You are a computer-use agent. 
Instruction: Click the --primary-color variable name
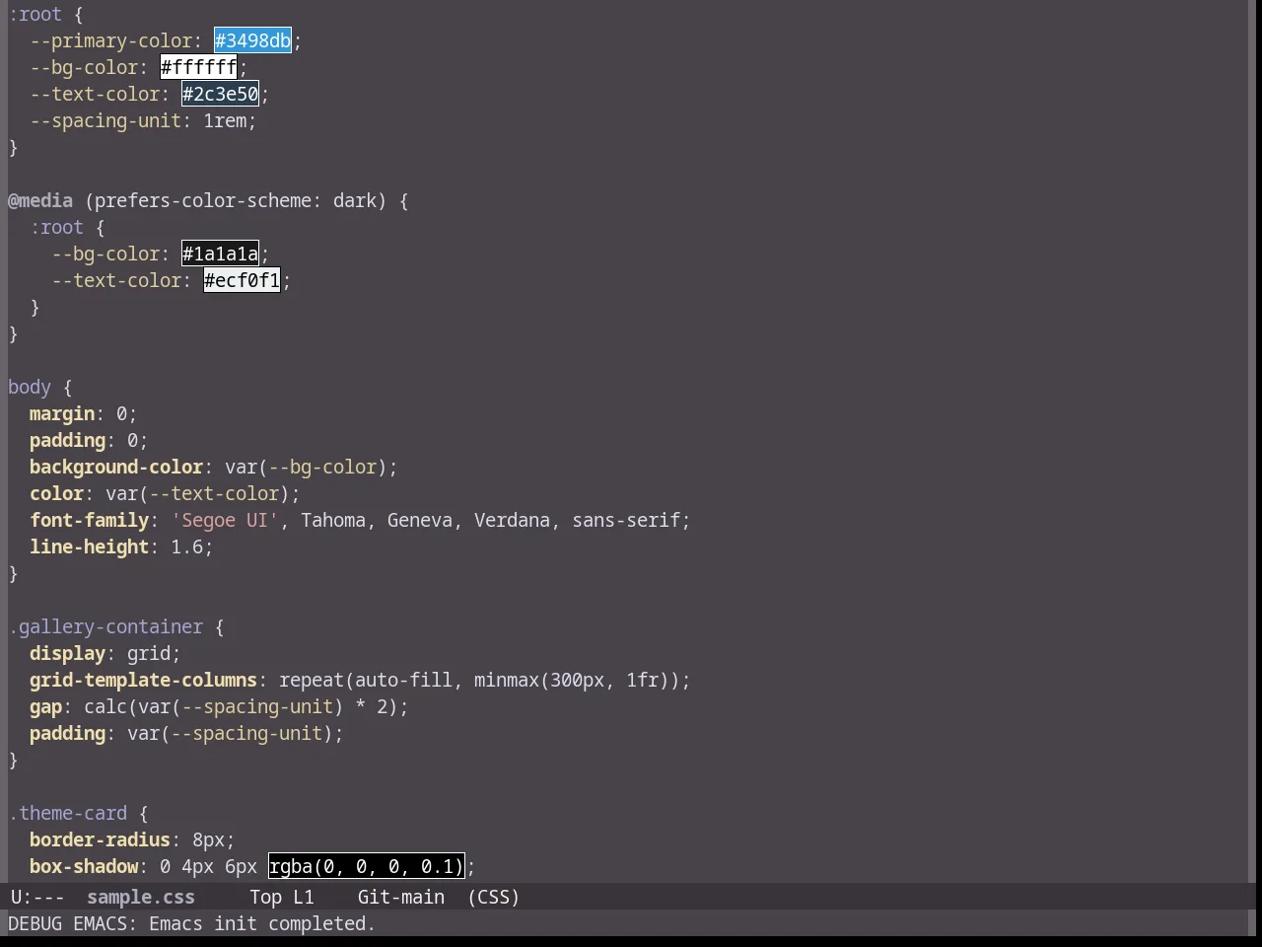click(x=111, y=40)
